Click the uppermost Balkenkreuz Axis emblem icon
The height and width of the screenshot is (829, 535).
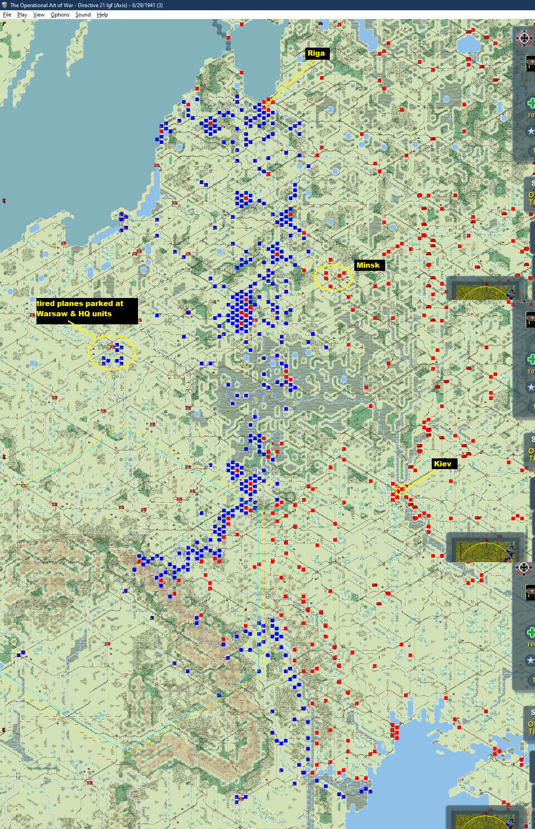pos(524,38)
